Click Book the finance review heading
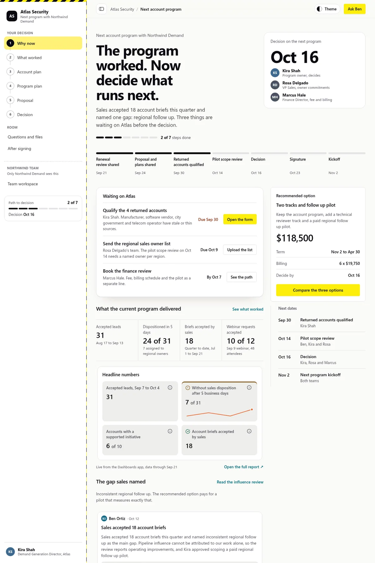 pyautogui.click(x=127, y=271)
